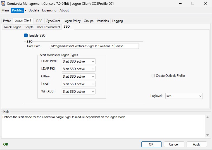Screen dimensions: 212x150
Task: Click the Comtarsia app icon in title bar
Action: (x=3, y=4)
